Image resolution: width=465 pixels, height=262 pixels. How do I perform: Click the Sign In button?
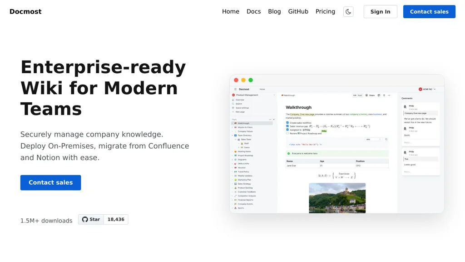pyautogui.click(x=380, y=11)
